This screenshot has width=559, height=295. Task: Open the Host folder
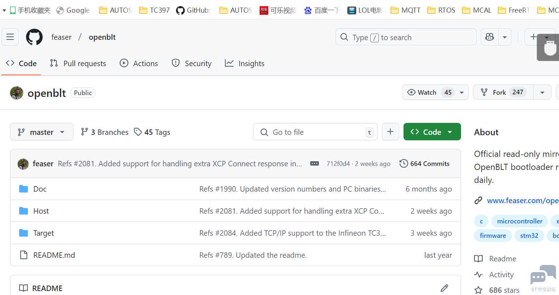(41, 211)
